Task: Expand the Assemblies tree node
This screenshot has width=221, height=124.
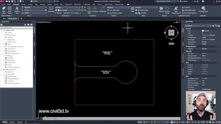Action: (x=4, y=60)
